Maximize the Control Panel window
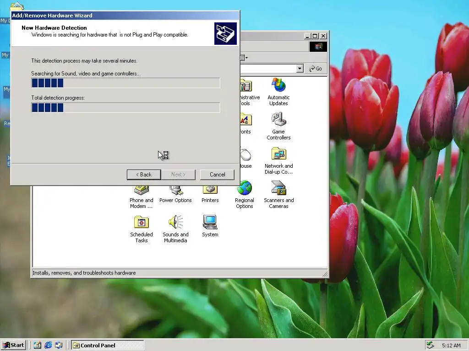The image size is (469, 351). (315, 36)
